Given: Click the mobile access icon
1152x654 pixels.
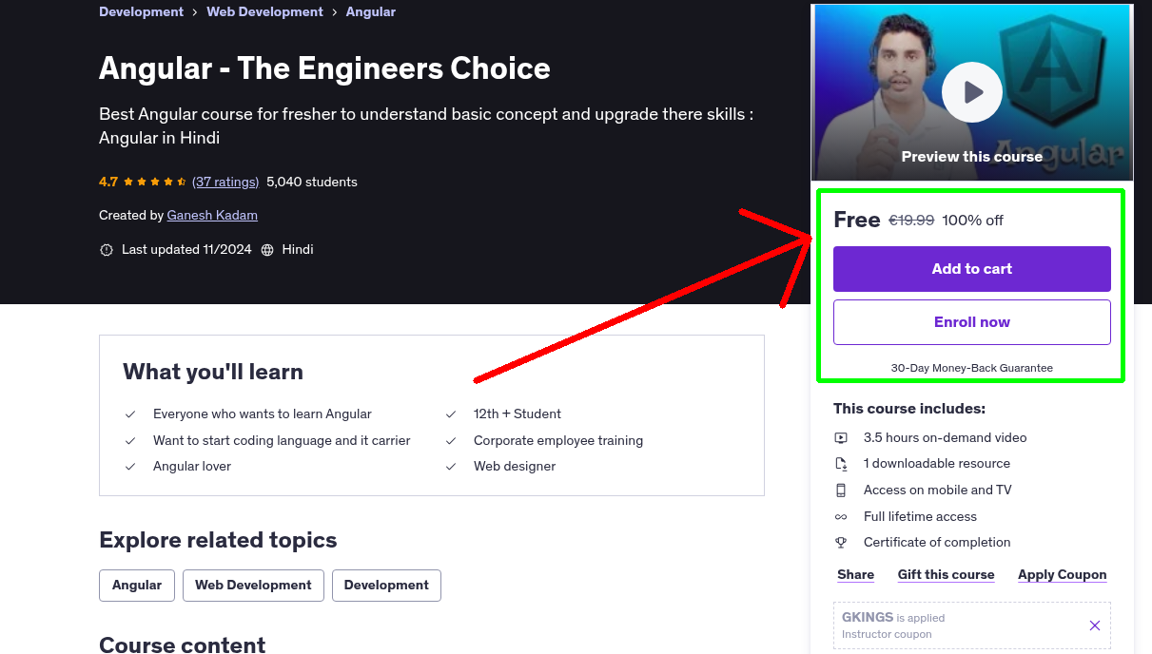Looking at the screenshot, I should coord(841,490).
